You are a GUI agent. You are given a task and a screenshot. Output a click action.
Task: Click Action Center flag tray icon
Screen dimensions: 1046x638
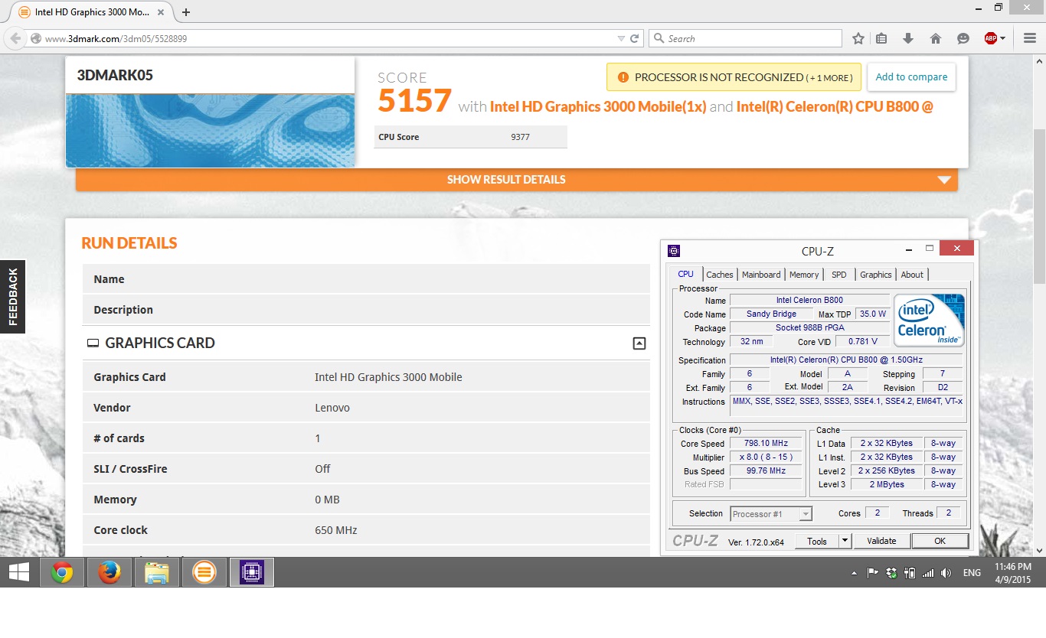[x=872, y=572]
